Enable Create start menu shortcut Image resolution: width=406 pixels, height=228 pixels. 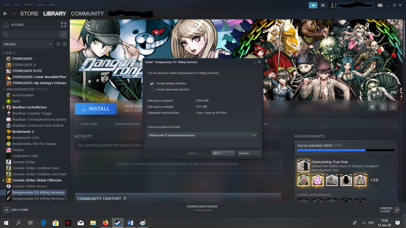tap(152, 89)
